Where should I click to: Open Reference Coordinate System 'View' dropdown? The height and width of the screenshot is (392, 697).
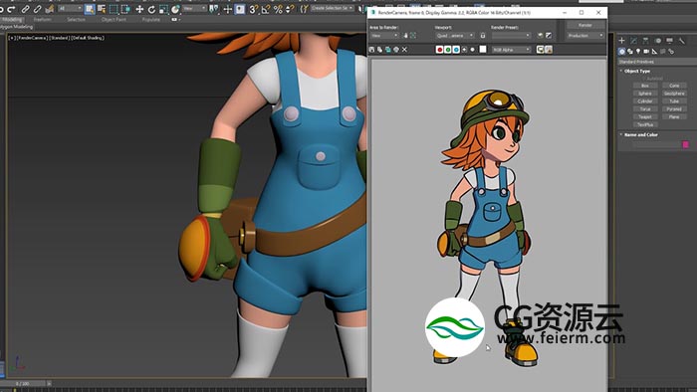pos(194,8)
